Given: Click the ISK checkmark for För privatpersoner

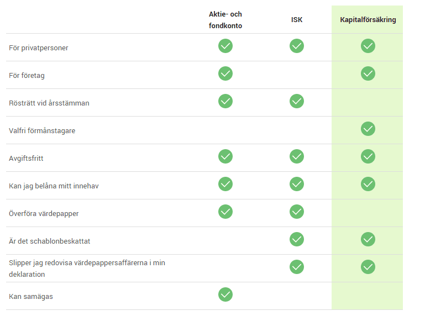Looking at the screenshot, I should point(297,46).
